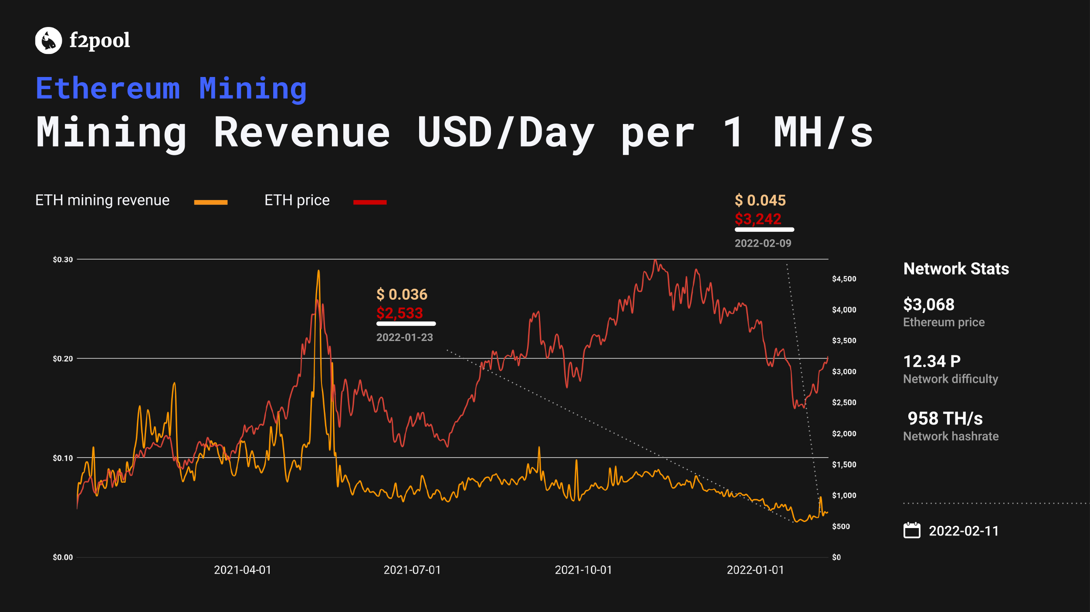Click the 12.34 P network difficulty value
The image size is (1090, 612).
click(932, 361)
